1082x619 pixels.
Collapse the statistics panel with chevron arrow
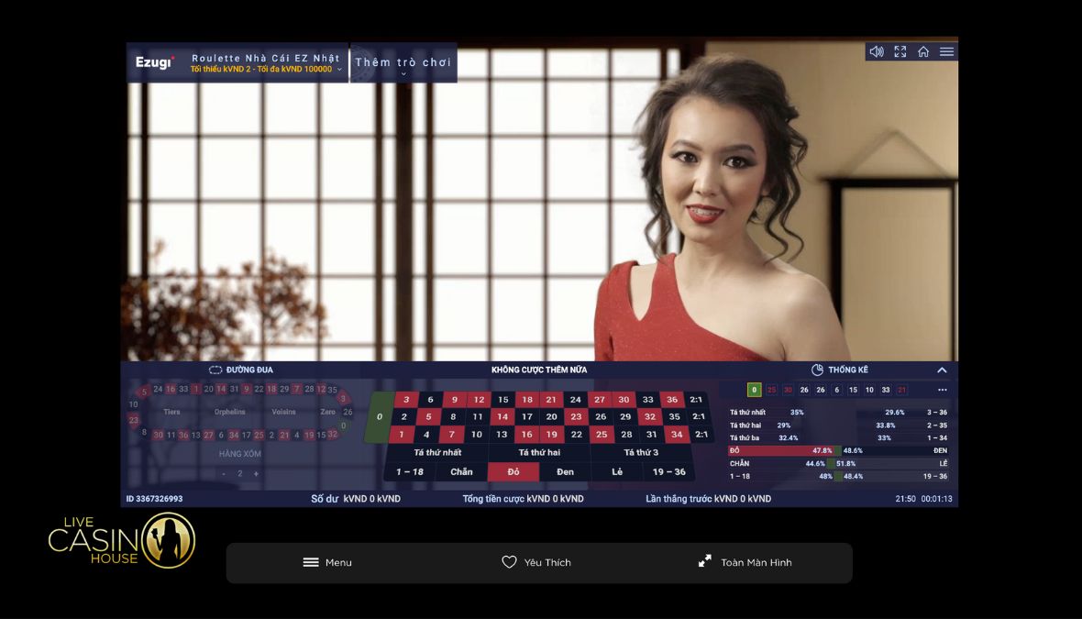942,370
